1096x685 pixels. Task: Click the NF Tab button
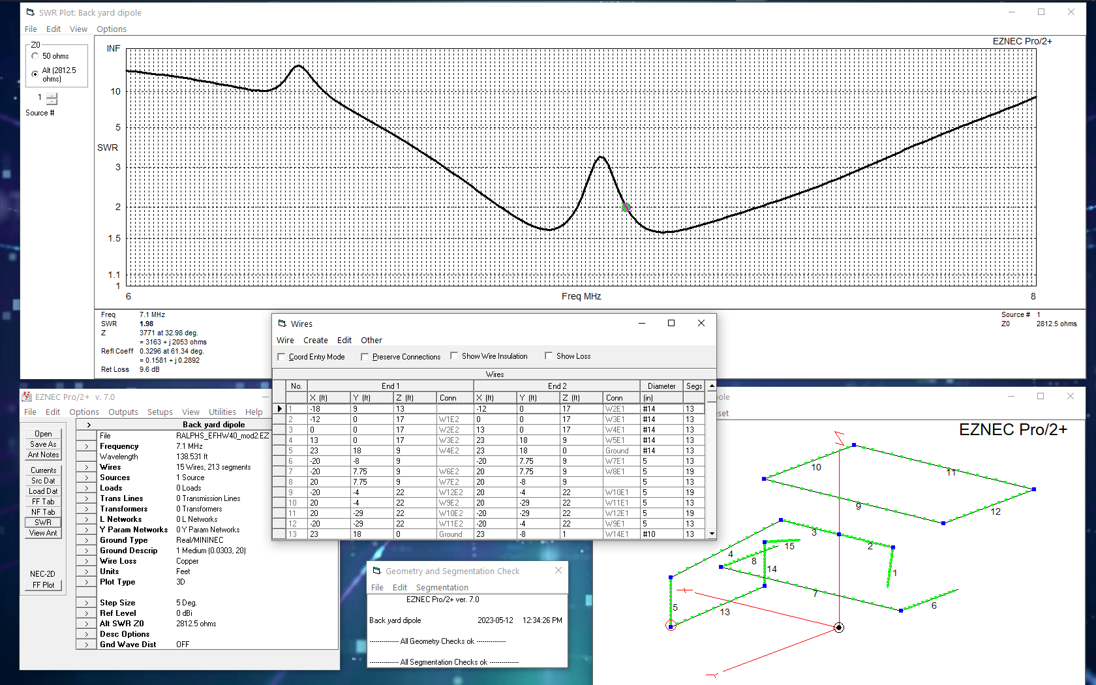(x=43, y=512)
